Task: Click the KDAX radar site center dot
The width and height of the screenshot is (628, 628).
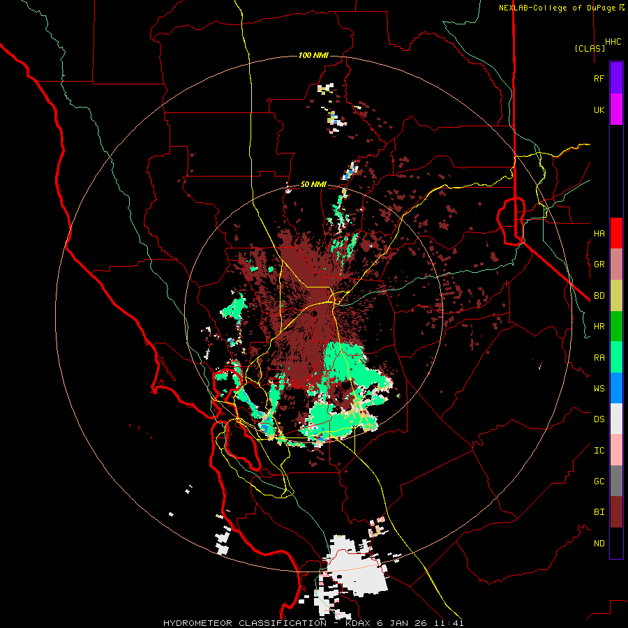Action: 315,313
